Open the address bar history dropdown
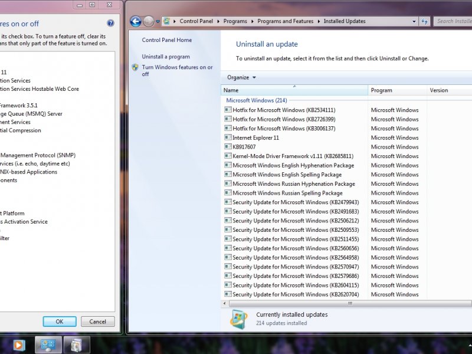This screenshot has width=472, height=354. pos(414,21)
